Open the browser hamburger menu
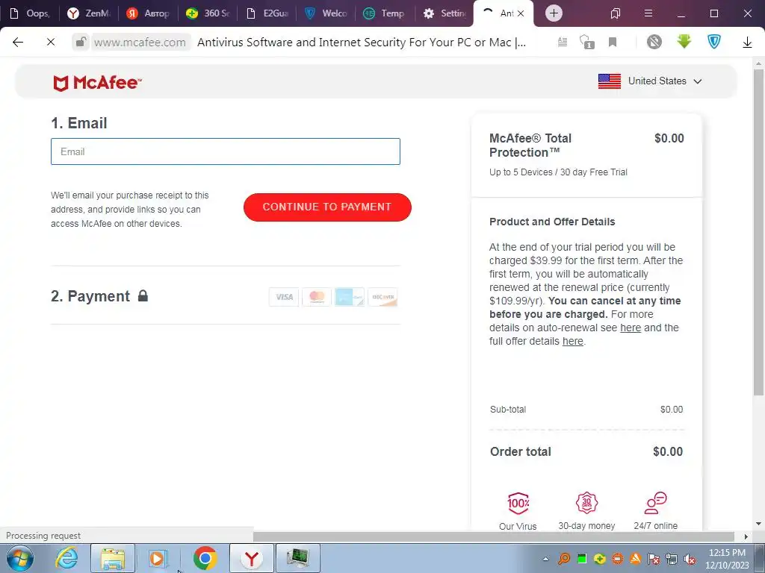The image size is (765, 573). pyautogui.click(x=648, y=13)
